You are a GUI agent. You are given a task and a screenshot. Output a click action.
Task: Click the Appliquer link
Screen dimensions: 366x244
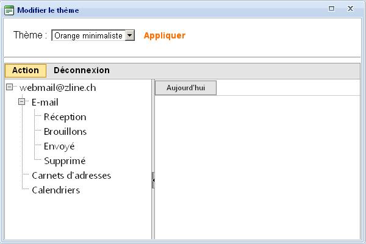[x=164, y=35]
